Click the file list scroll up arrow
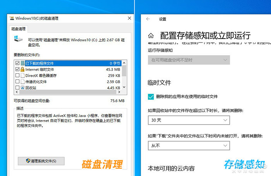 (124, 63)
